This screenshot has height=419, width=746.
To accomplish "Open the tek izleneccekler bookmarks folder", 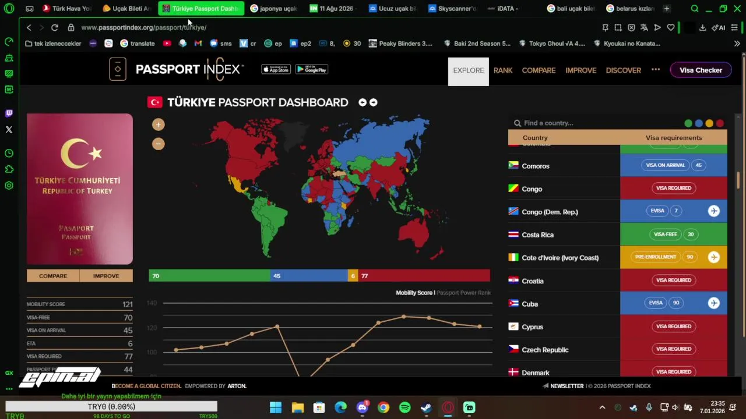I will [53, 44].
